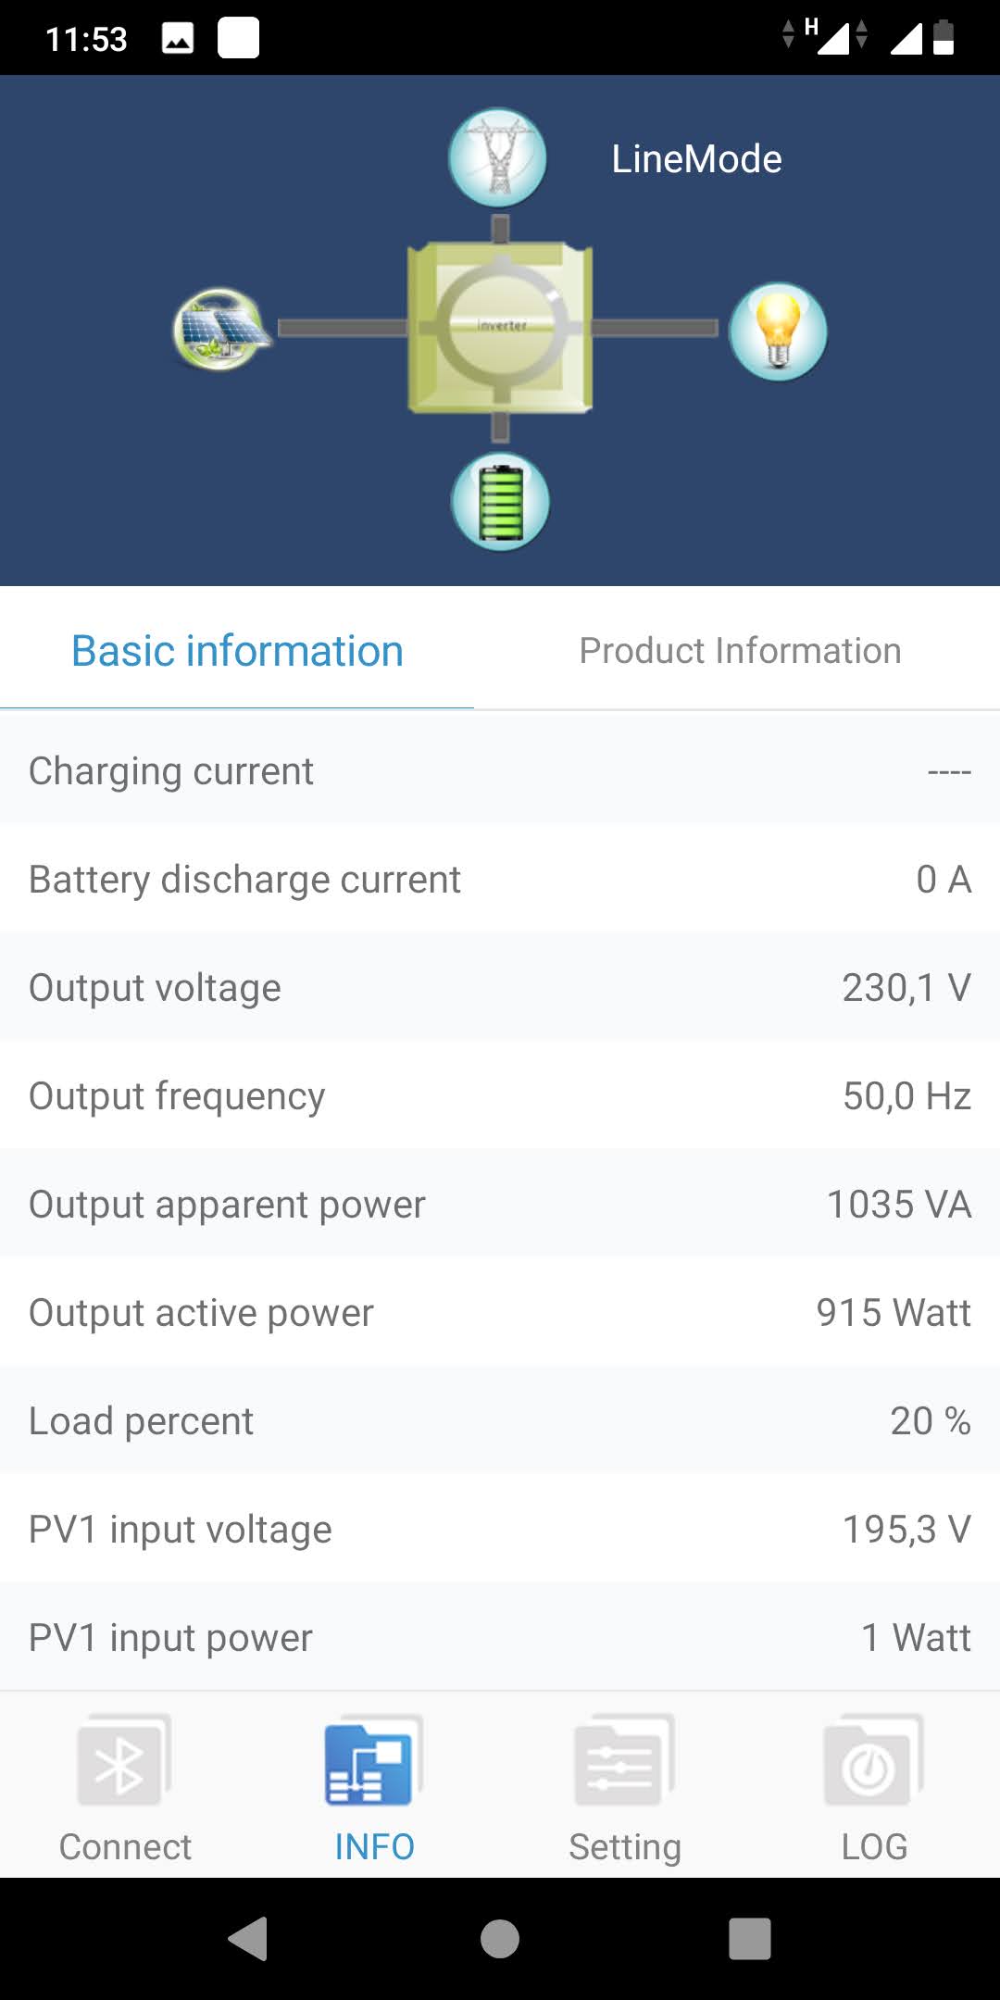Tap the Output voltage 230,1 V row
The width and height of the screenshot is (1000, 2000).
tap(500, 988)
